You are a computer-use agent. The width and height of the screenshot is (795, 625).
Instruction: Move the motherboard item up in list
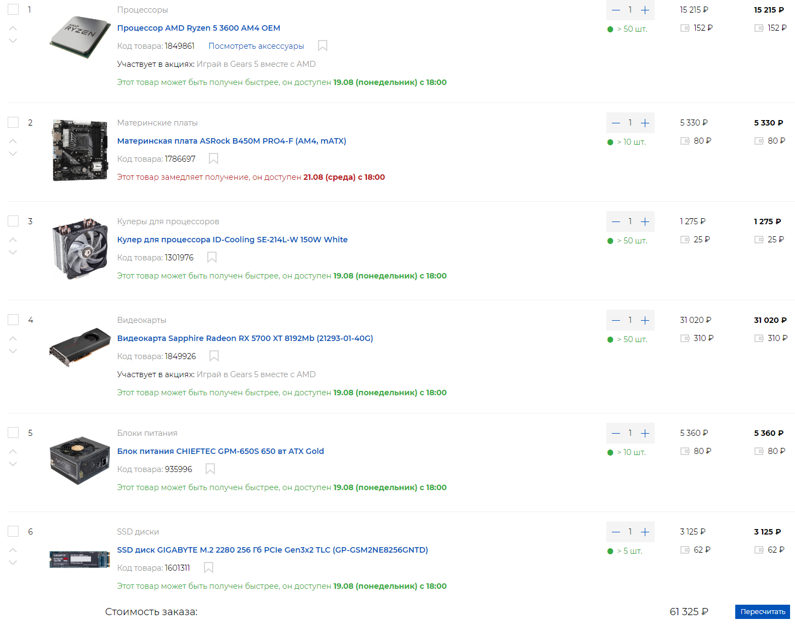tap(13, 141)
